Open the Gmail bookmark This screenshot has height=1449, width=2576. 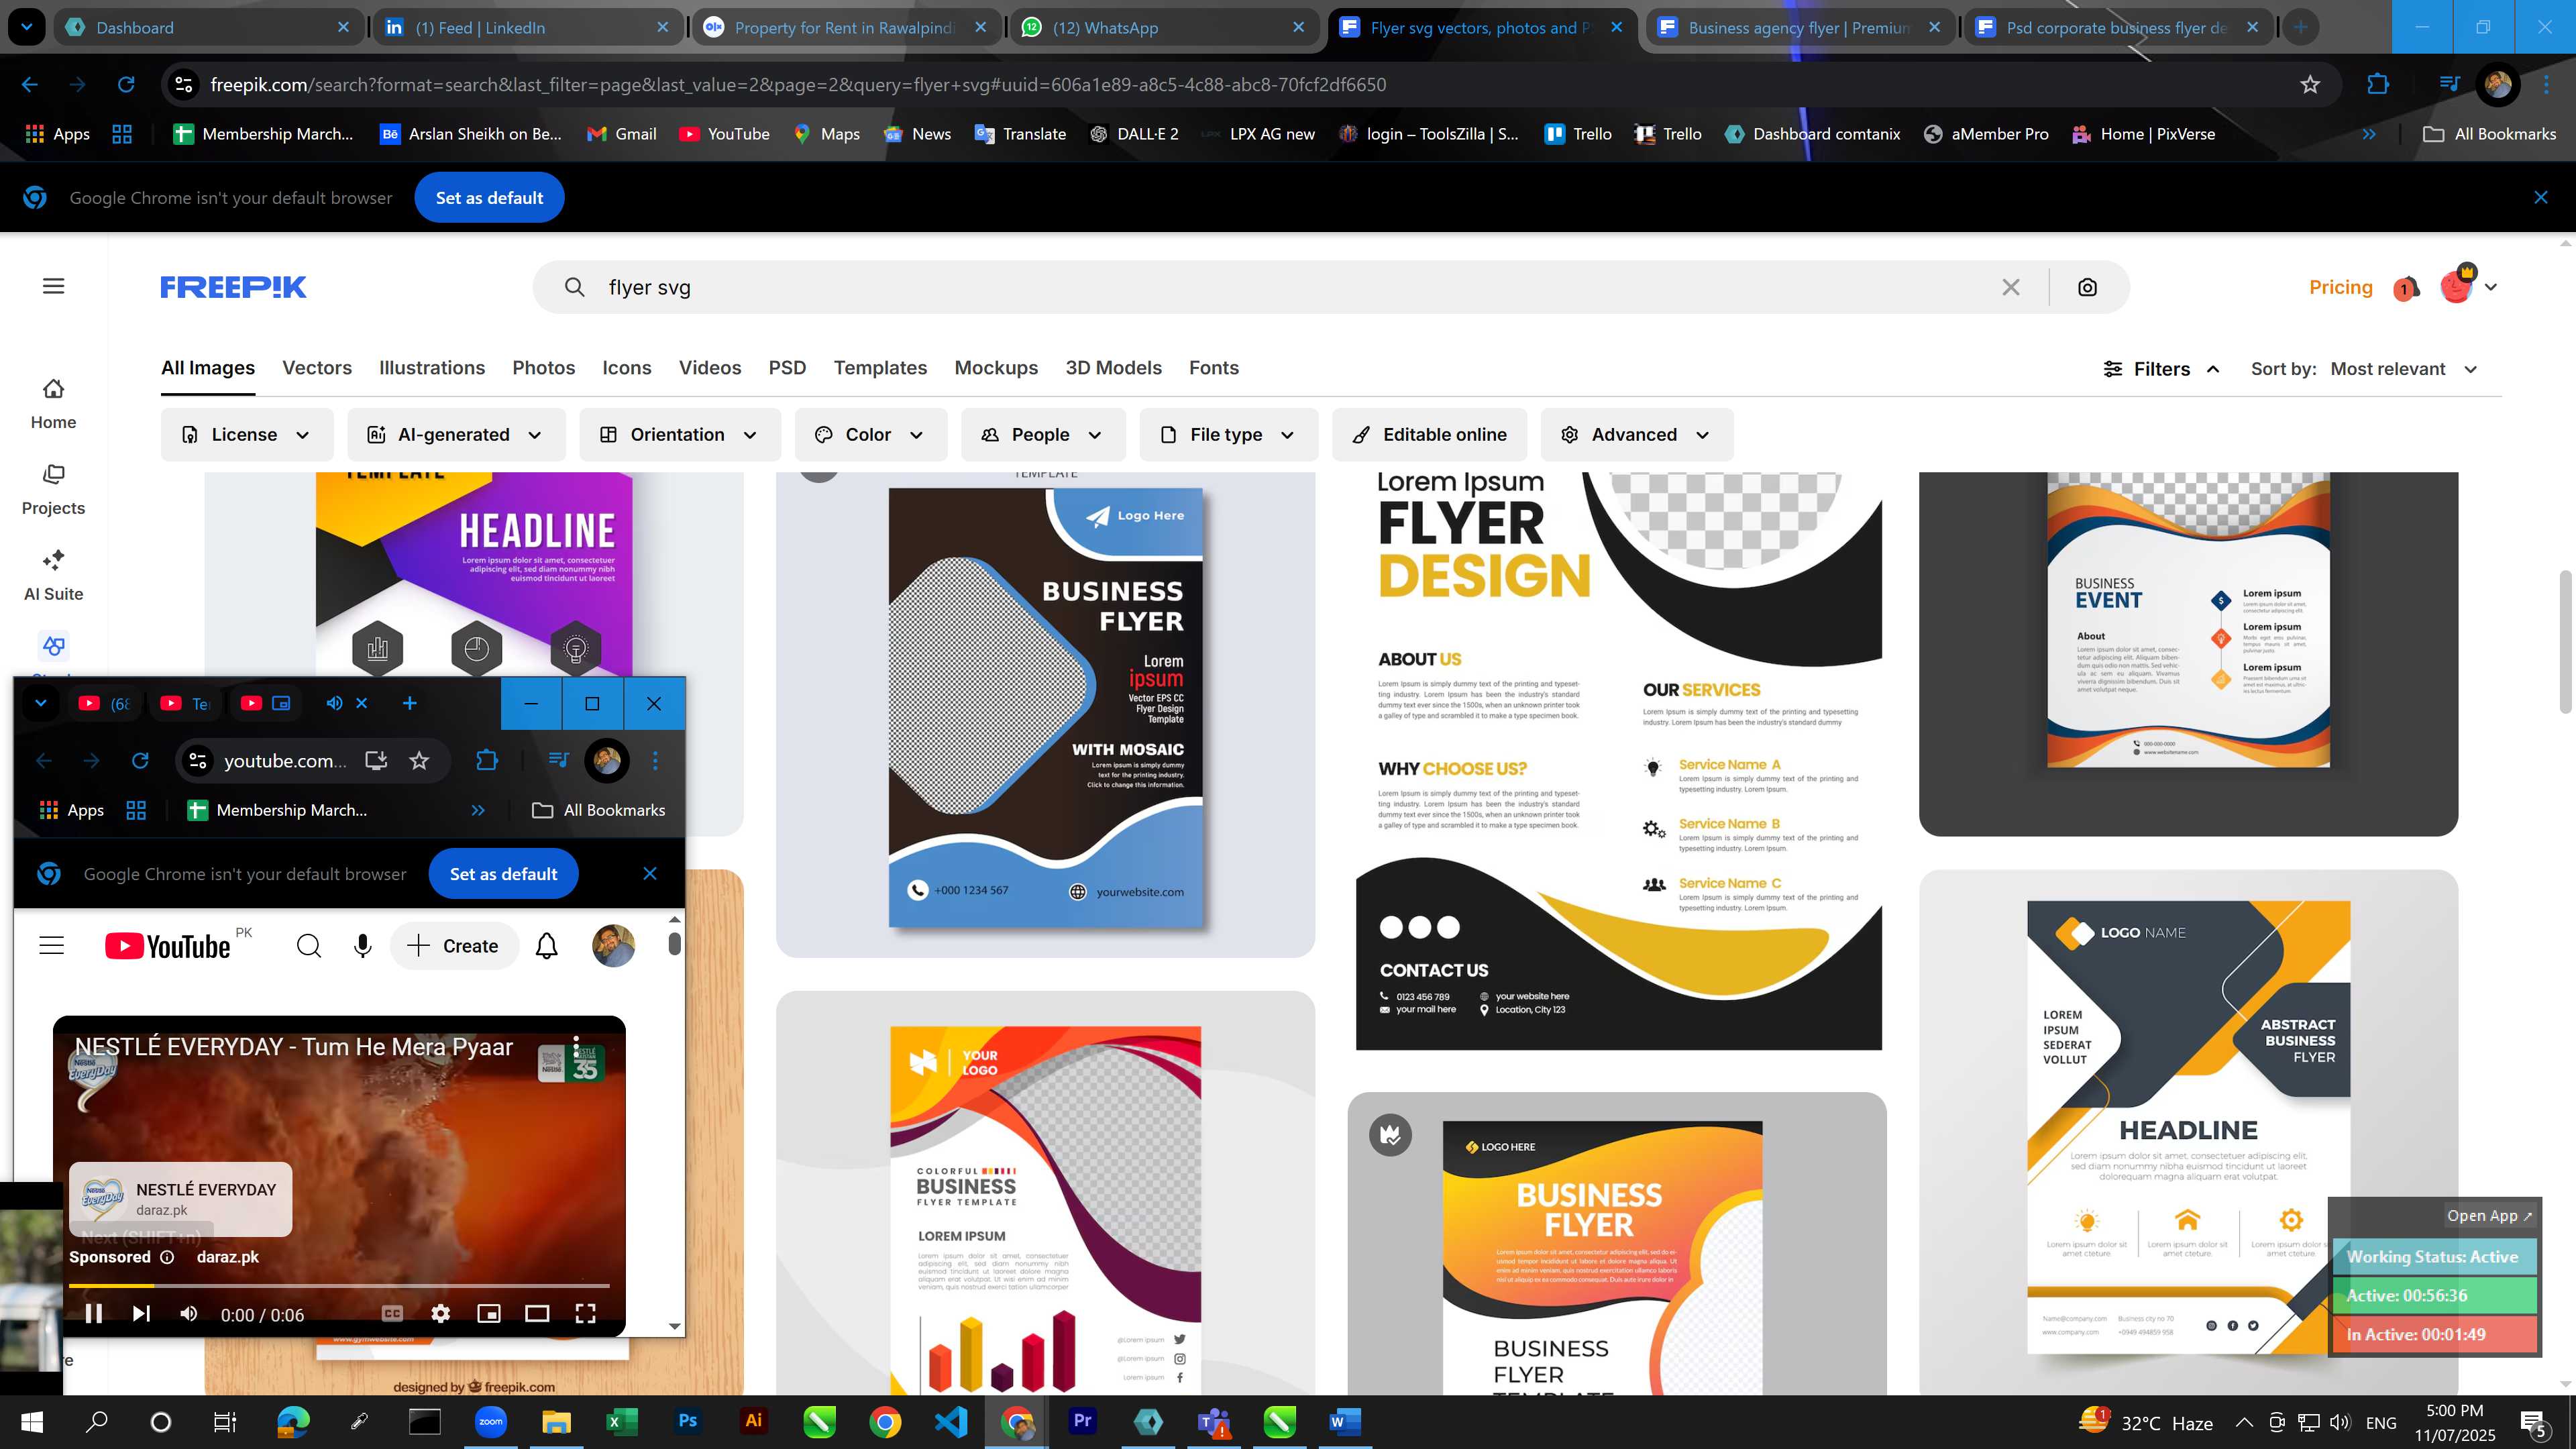[621, 134]
